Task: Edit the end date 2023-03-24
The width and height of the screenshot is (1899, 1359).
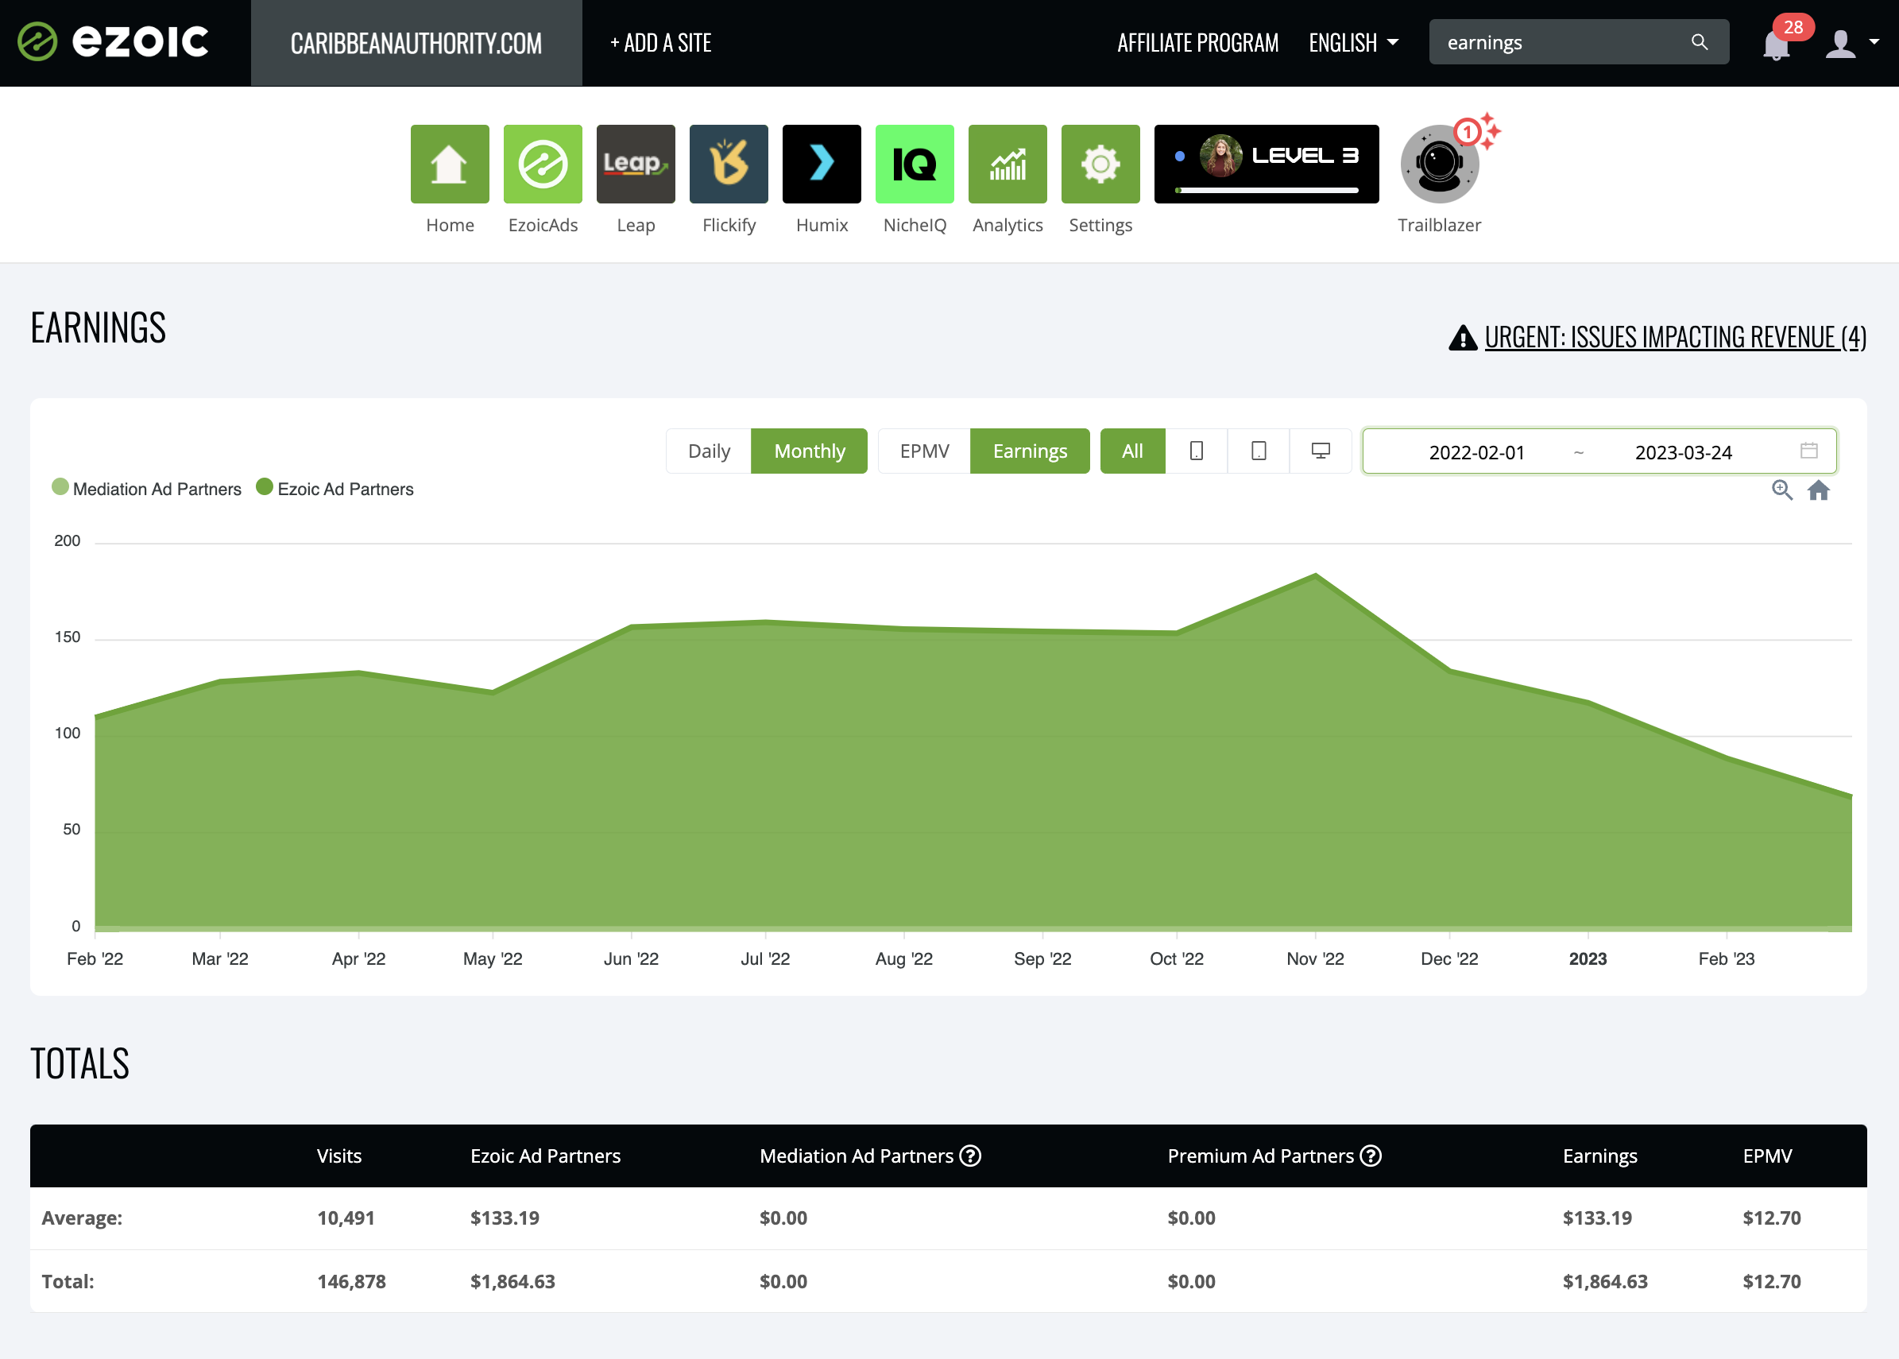Action: pyautogui.click(x=1683, y=452)
